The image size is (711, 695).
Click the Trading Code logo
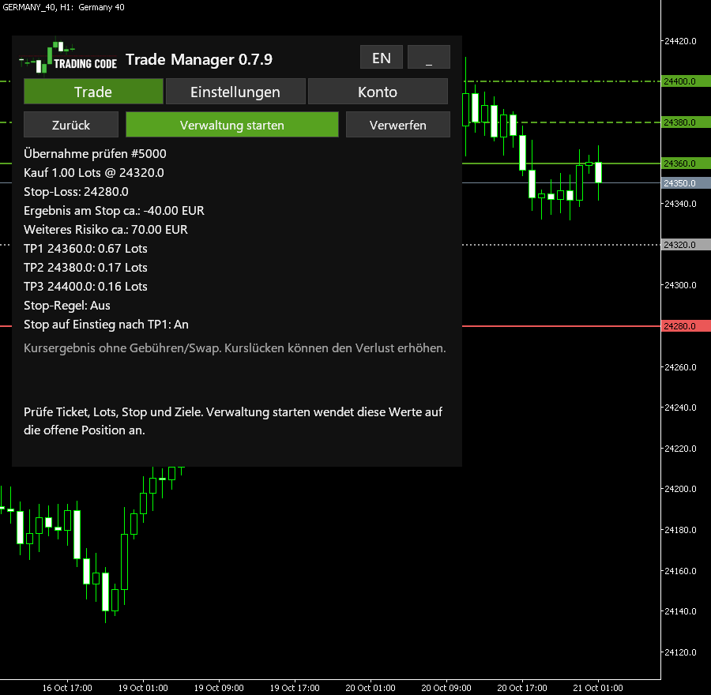tap(69, 58)
